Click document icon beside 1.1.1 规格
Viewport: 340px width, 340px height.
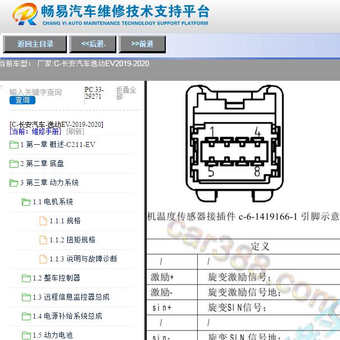coord(43,221)
